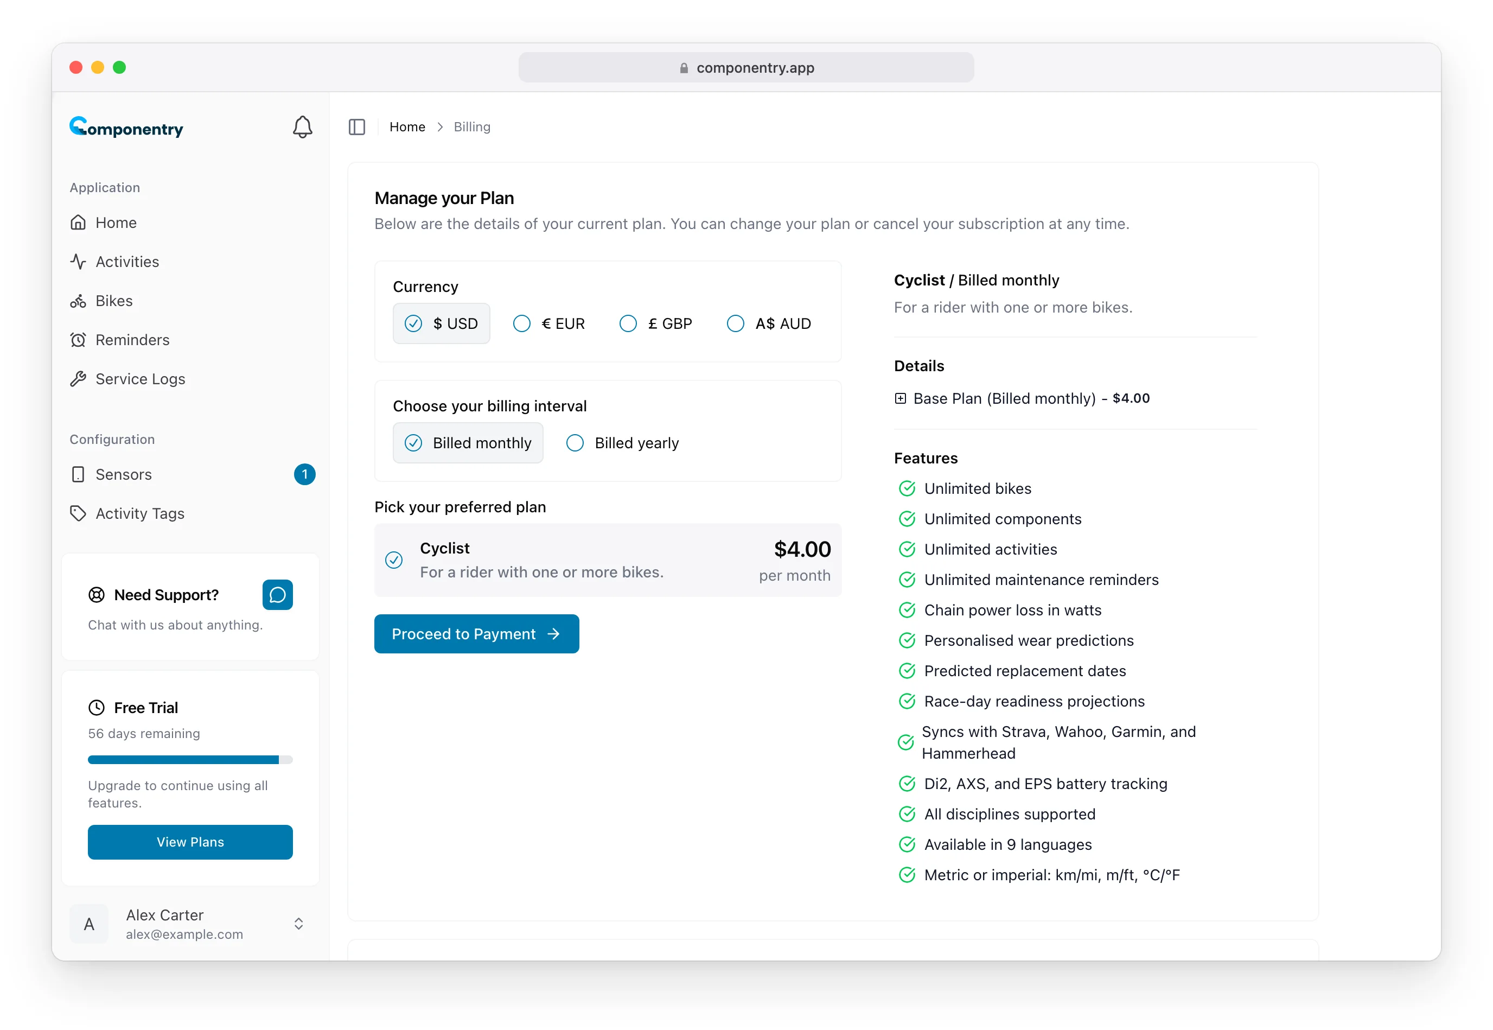Click 'Metric or imperial' feature text

(1052, 875)
